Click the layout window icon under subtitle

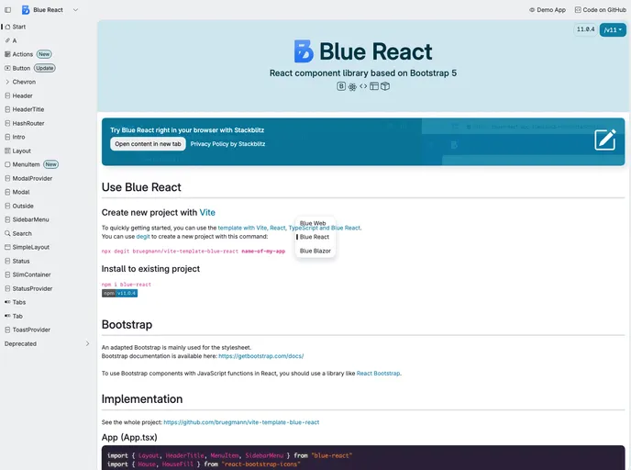(374, 86)
